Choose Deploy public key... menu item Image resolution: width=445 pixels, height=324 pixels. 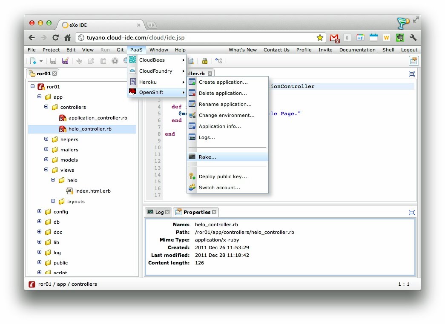coord(227,176)
